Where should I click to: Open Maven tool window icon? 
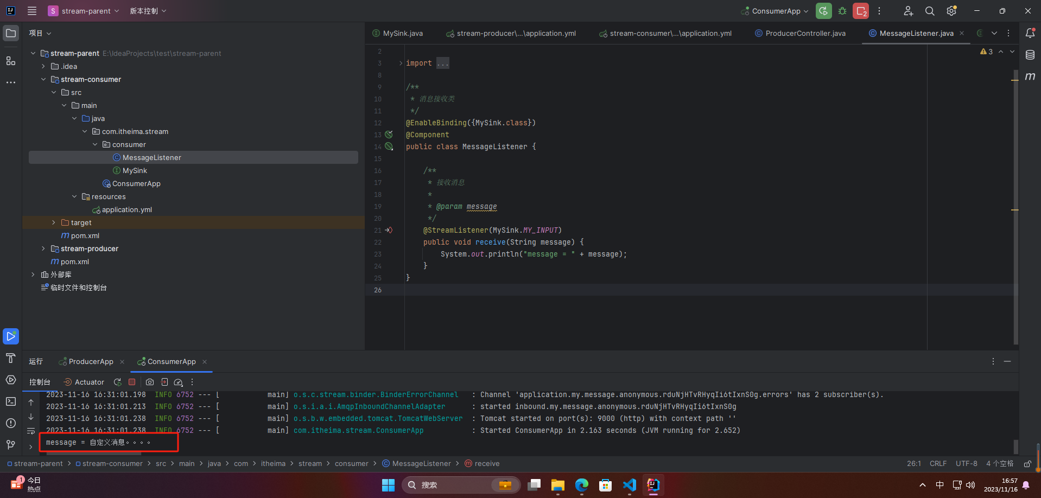coord(1030,76)
